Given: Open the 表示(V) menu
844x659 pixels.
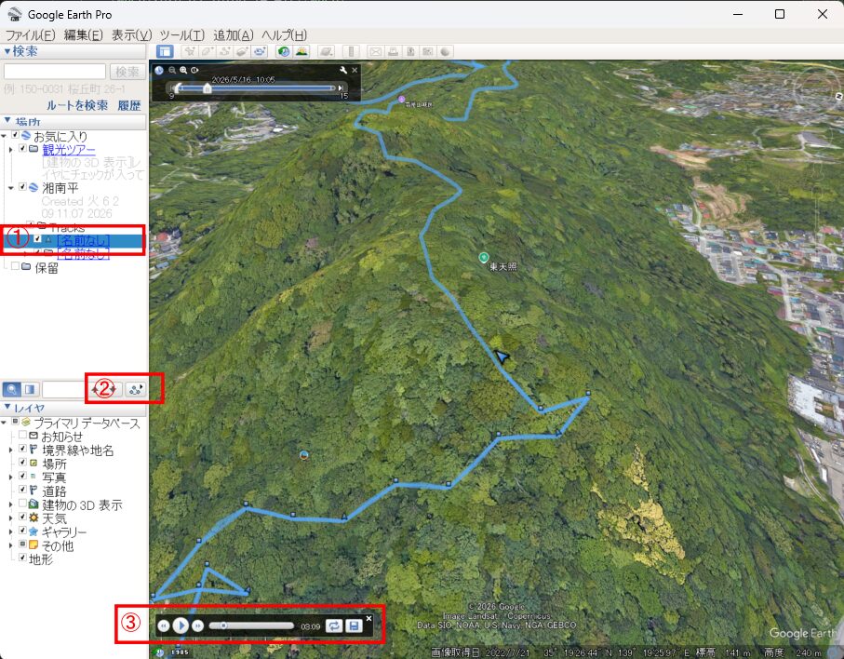Looking at the screenshot, I should 131,35.
